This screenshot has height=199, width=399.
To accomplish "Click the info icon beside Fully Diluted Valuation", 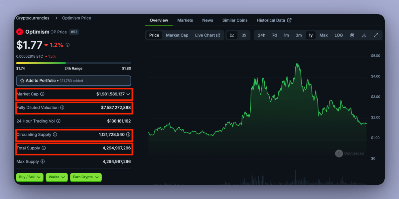I will click(x=62, y=108).
